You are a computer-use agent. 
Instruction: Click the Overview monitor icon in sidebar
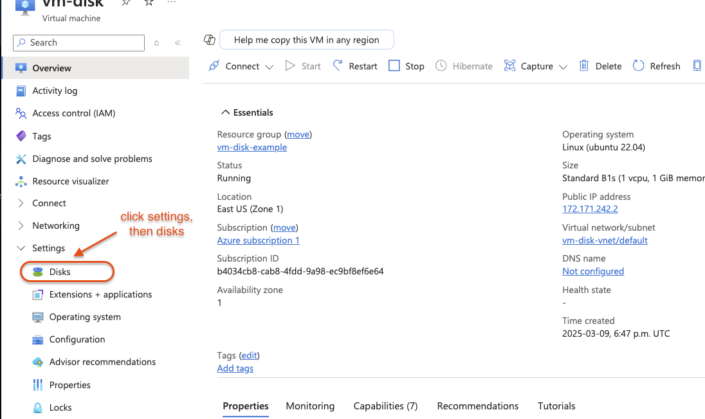21,68
